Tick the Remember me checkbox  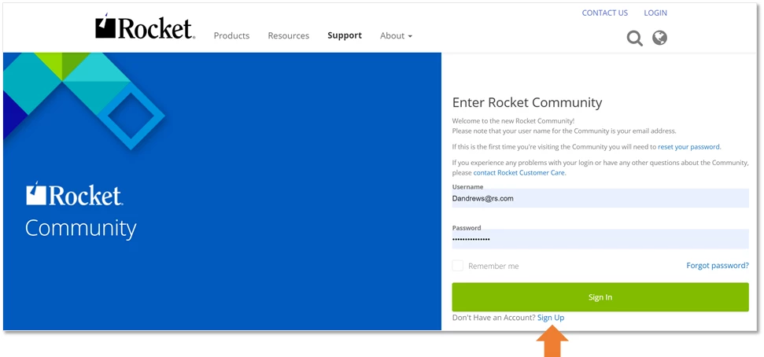point(457,266)
